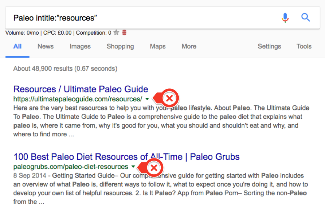325x210 pixels.
Task: Open the More search options menu
Action: (189, 46)
